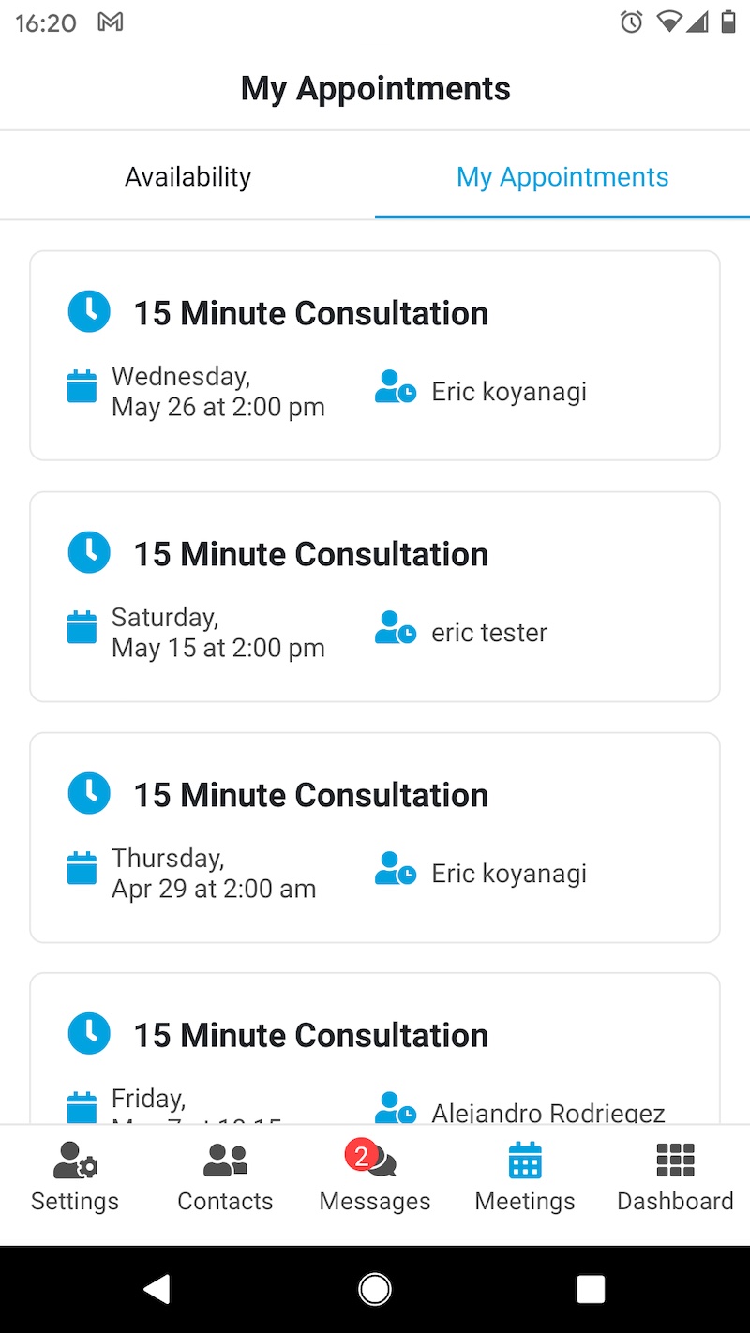Tap Eric koyanagi on the May 26 appointment

[508, 392]
